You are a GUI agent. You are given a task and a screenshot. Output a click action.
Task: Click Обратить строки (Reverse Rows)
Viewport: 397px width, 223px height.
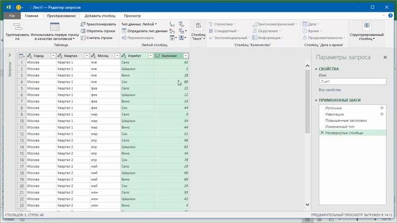[98, 31]
